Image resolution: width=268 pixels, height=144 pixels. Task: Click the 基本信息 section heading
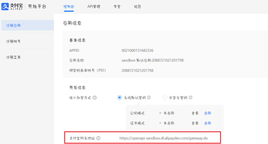pyautogui.click(x=77, y=40)
